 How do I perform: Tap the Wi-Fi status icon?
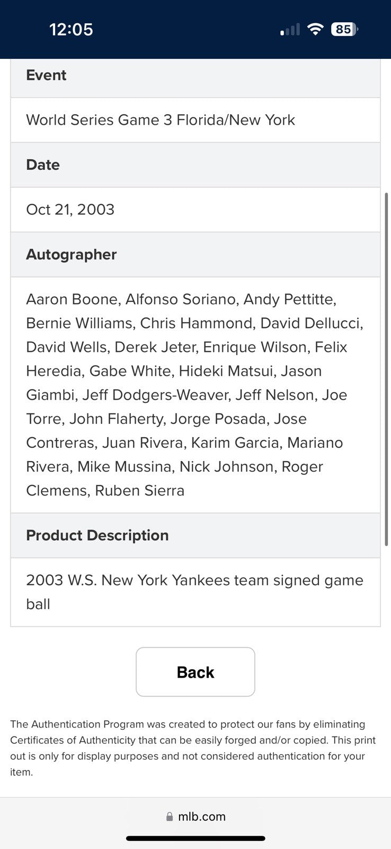(x=315, y=29)
